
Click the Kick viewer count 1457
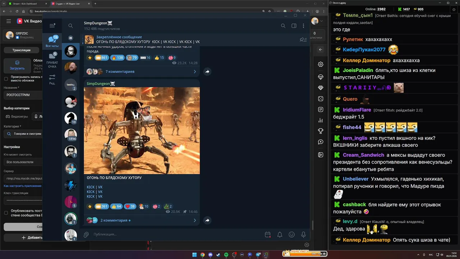pyautogui.click(x=404, y=9)
